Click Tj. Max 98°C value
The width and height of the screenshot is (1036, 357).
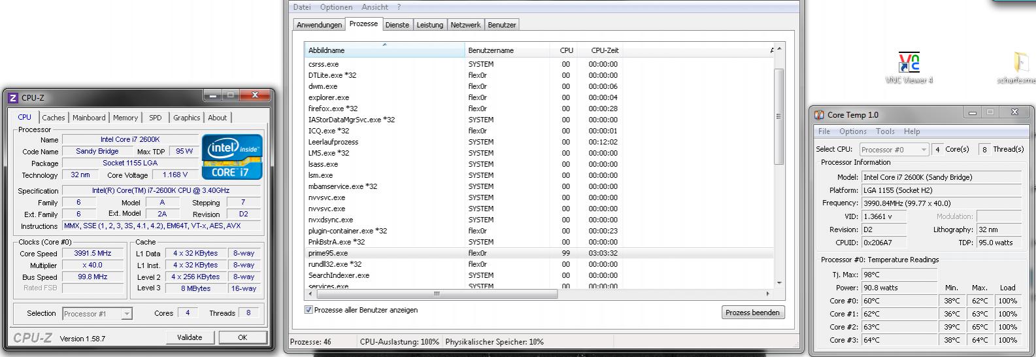coord(898,275)
